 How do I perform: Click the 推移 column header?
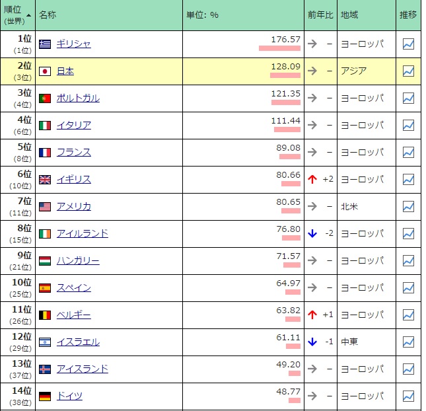point(408,15)
